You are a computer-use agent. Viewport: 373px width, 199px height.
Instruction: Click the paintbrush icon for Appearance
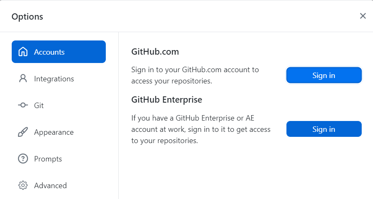coord(23,132)
